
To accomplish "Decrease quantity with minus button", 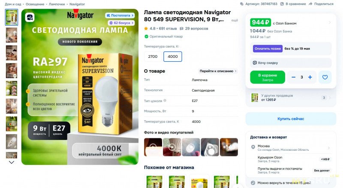I will (x=294, y=77).
